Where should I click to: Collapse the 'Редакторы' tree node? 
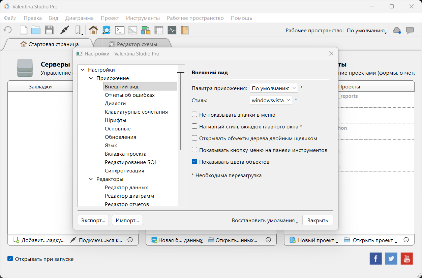[x=91, y=179]
